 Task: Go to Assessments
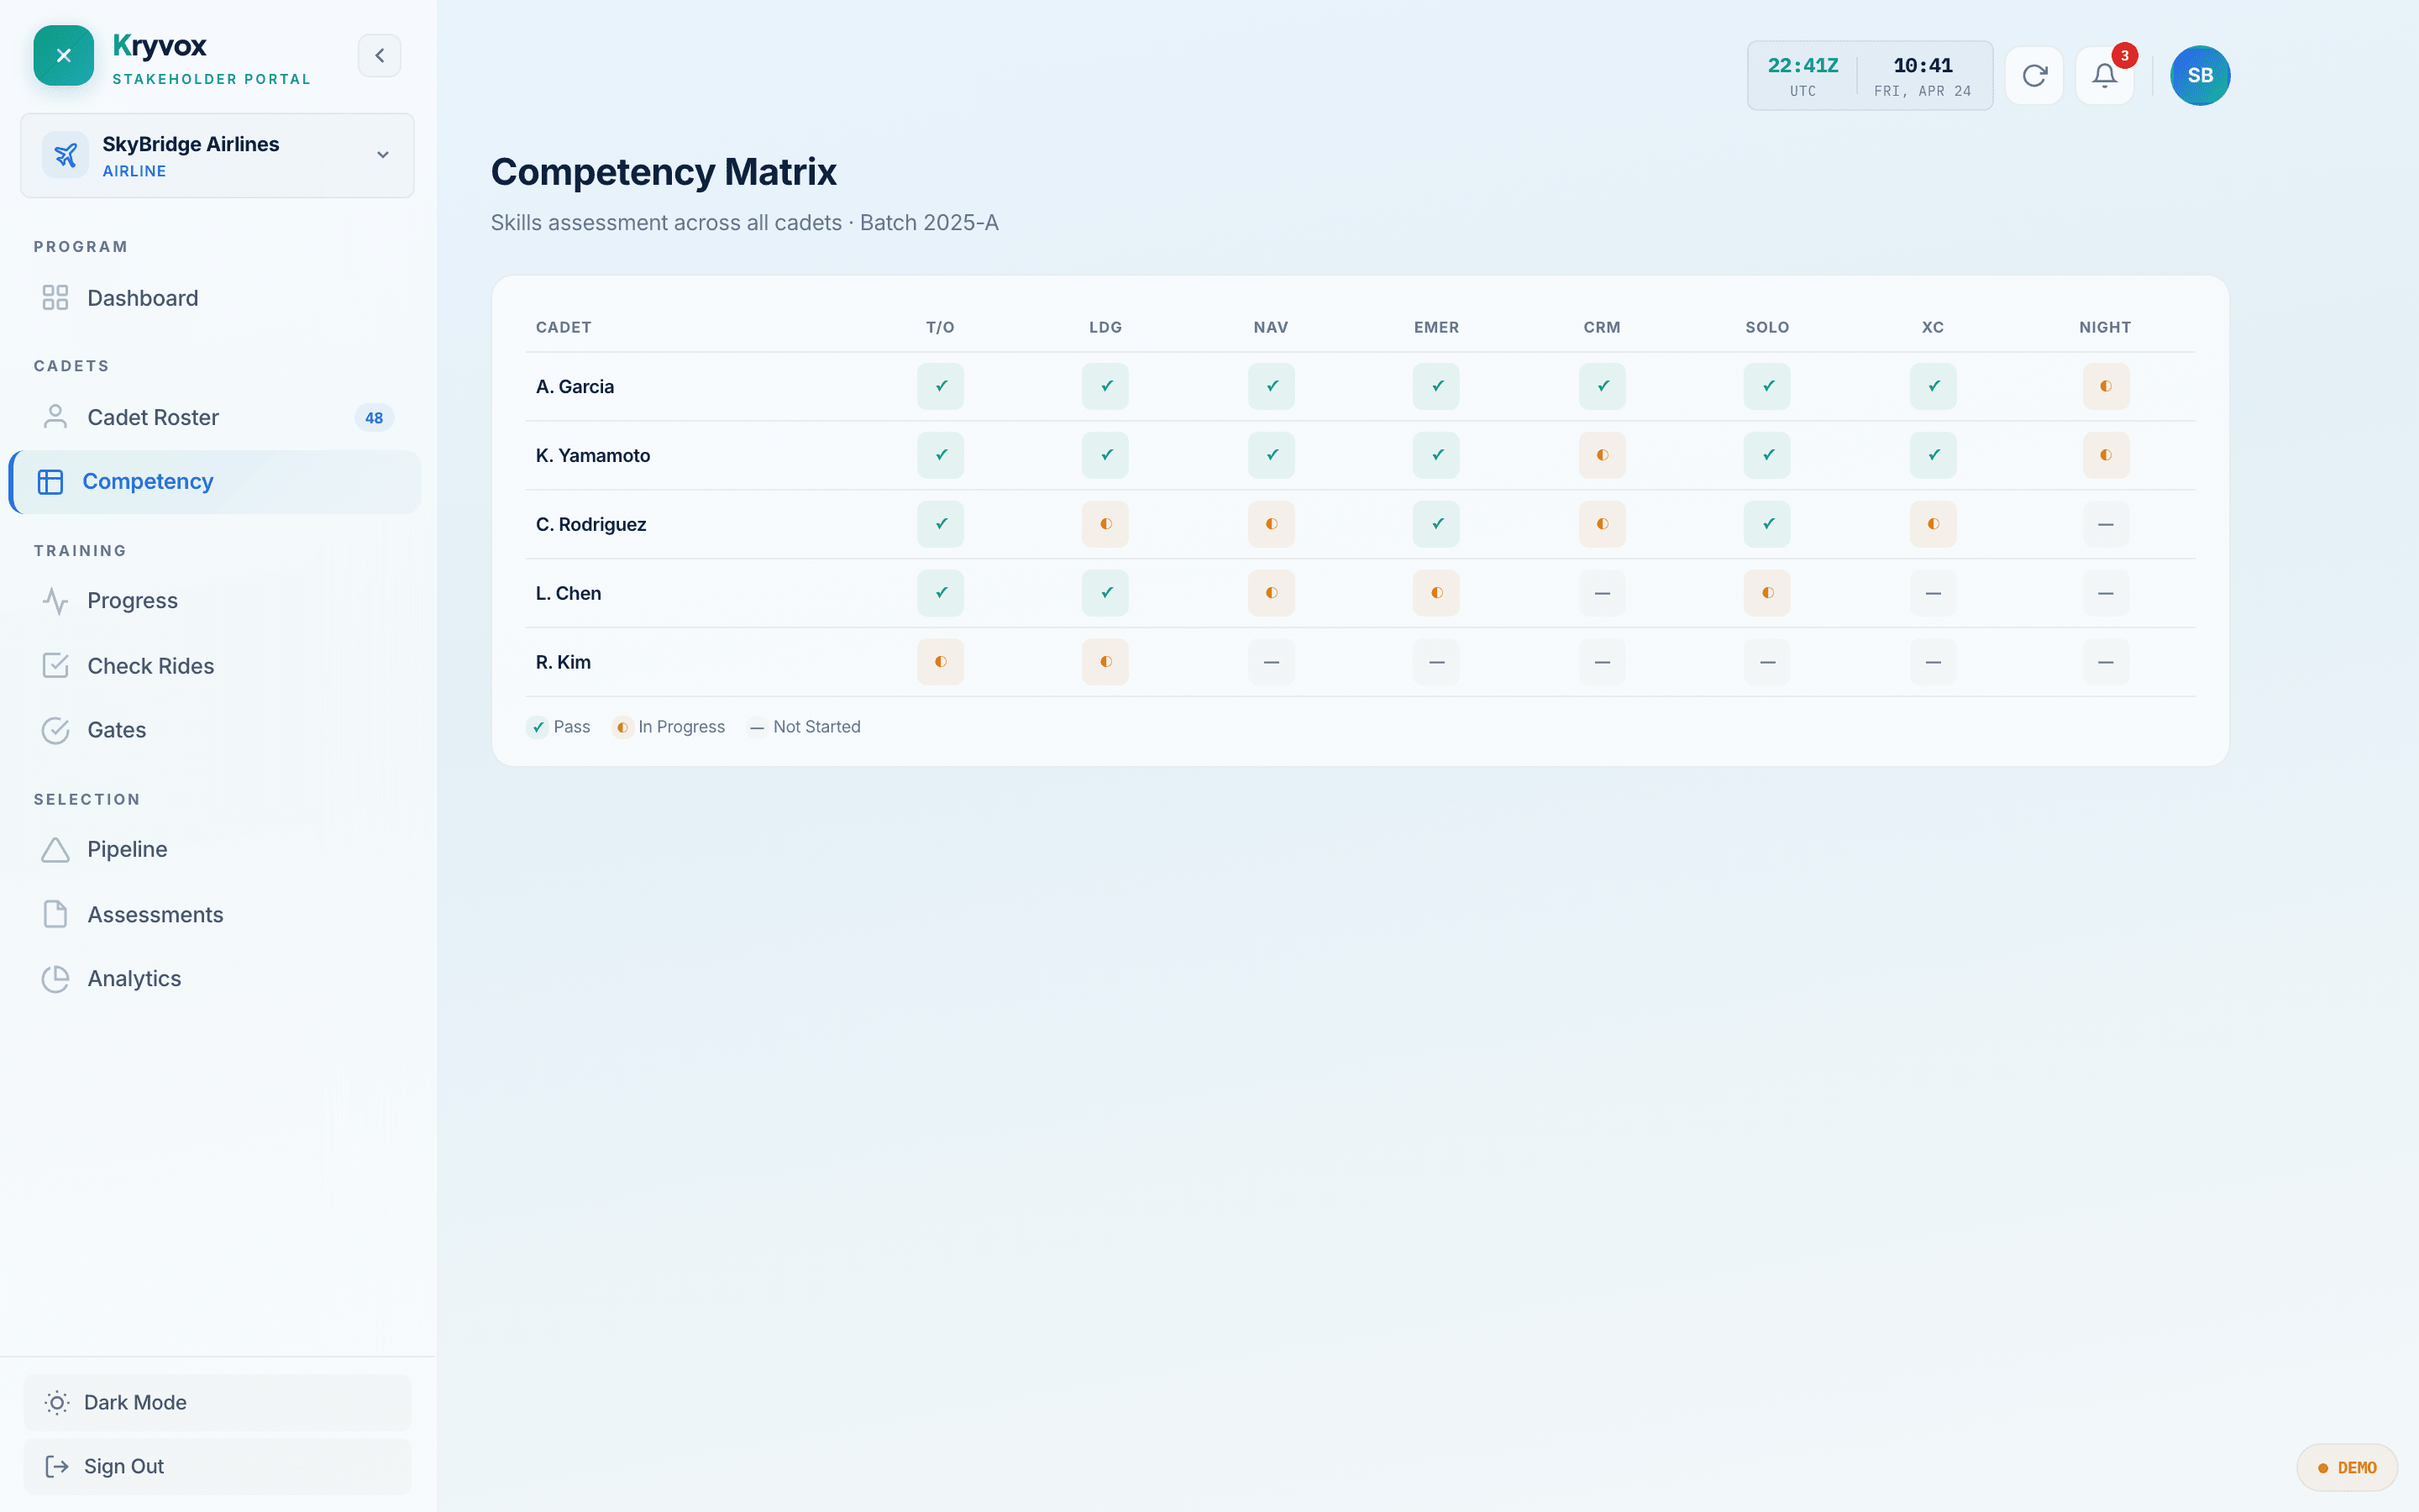215,914
